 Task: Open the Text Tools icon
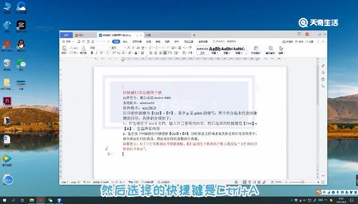(x=256, y=48)
